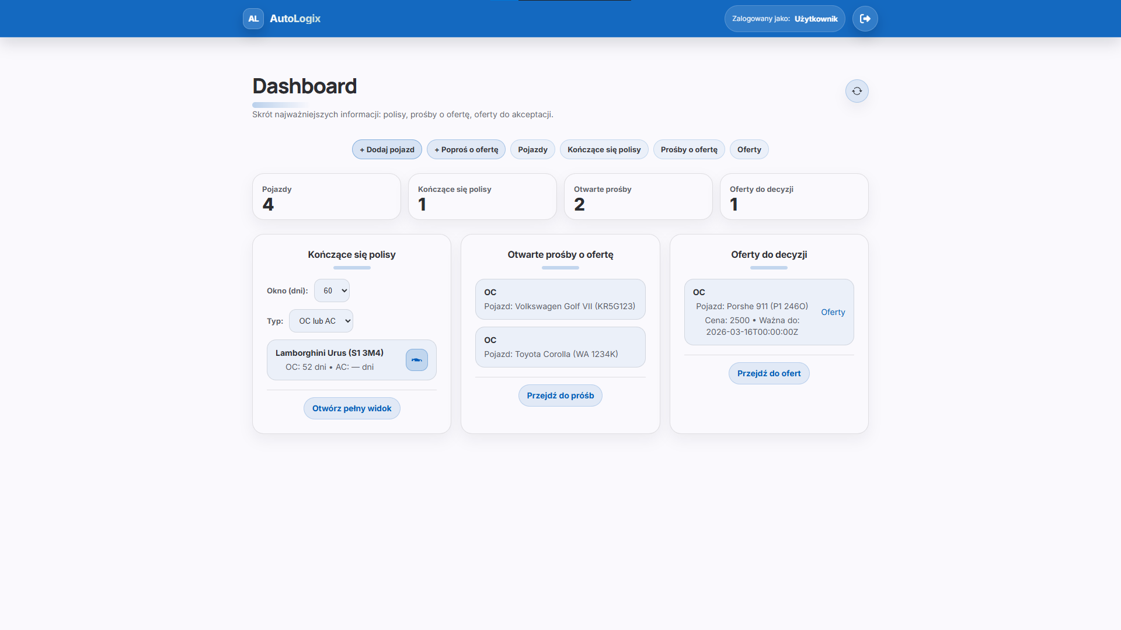The height and width of the screenshot is (630, 1121).
Task: Open the Typ dropdown showing OC lub AC
Action: coord(321,321)
